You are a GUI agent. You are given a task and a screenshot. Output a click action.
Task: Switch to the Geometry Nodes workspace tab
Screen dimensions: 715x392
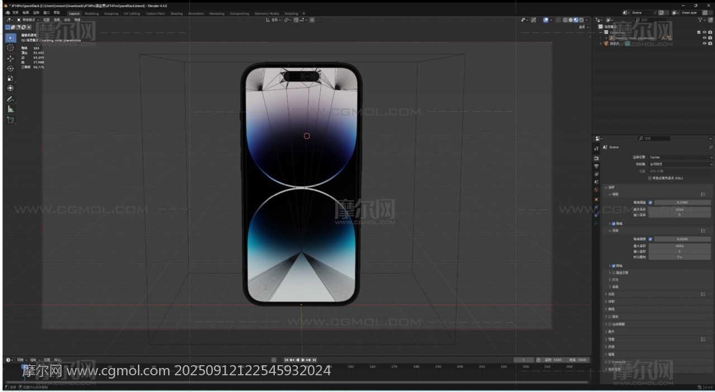267,13
